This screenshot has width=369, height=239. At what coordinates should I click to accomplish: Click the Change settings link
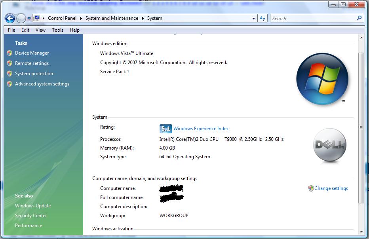331,188
